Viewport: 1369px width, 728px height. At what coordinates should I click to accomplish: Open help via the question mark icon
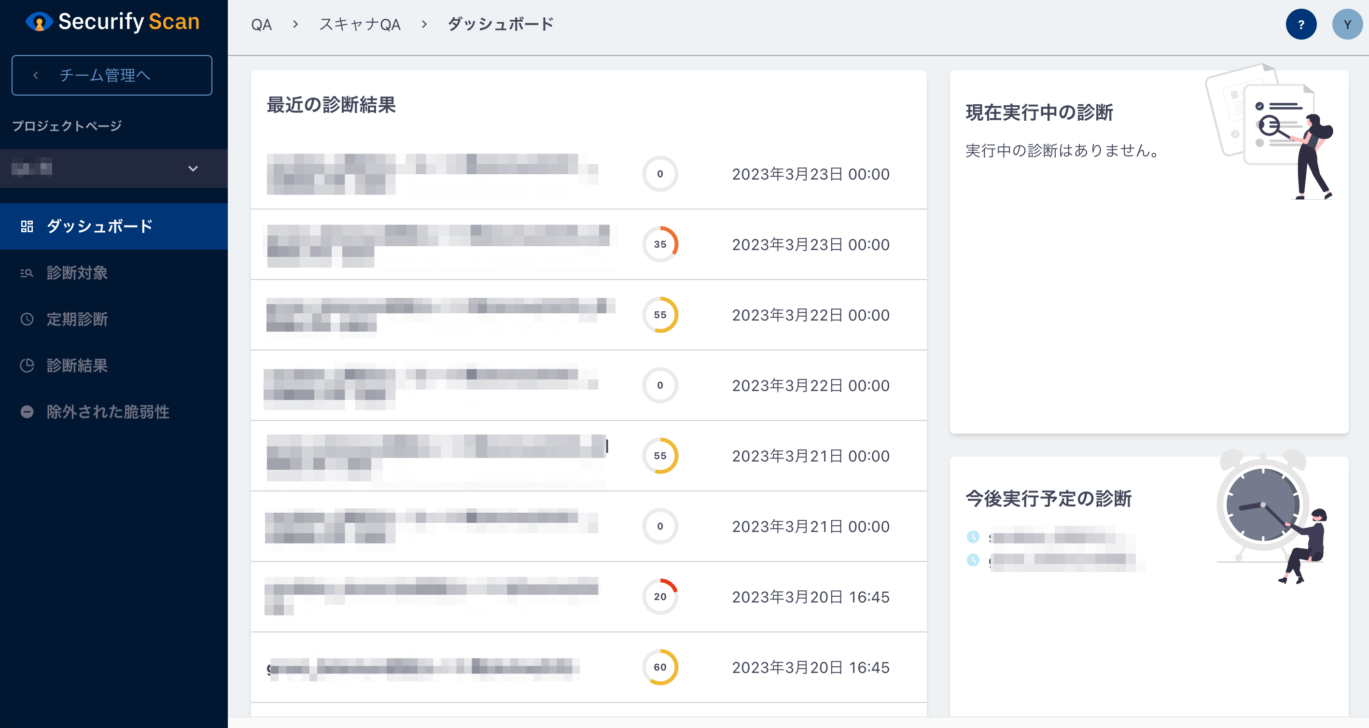point(1300,25)
